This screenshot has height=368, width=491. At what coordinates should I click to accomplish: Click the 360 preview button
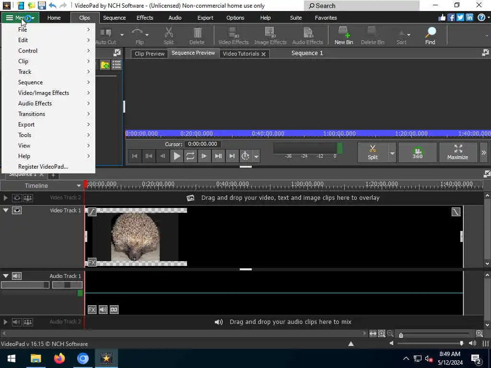pyautogui.click(x=418, y=152)
